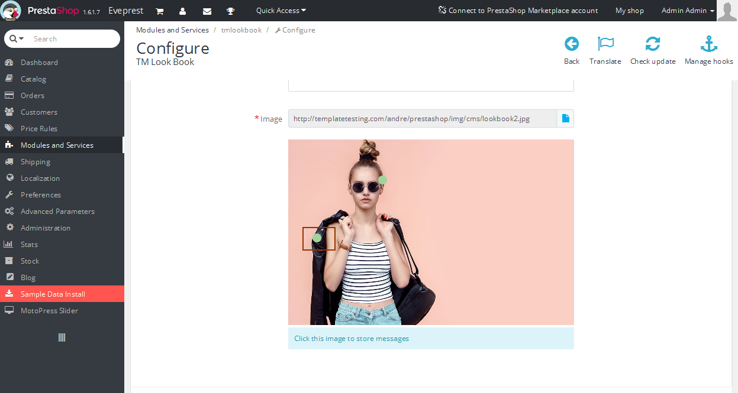Image resolution: width=738 pixels, height=393 pixels.
Task: Click the Admin profile avatar
Action: click(727, 11)
